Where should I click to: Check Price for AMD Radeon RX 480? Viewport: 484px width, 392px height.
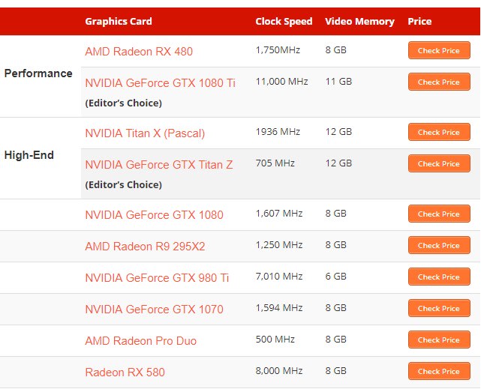(439, 50)
